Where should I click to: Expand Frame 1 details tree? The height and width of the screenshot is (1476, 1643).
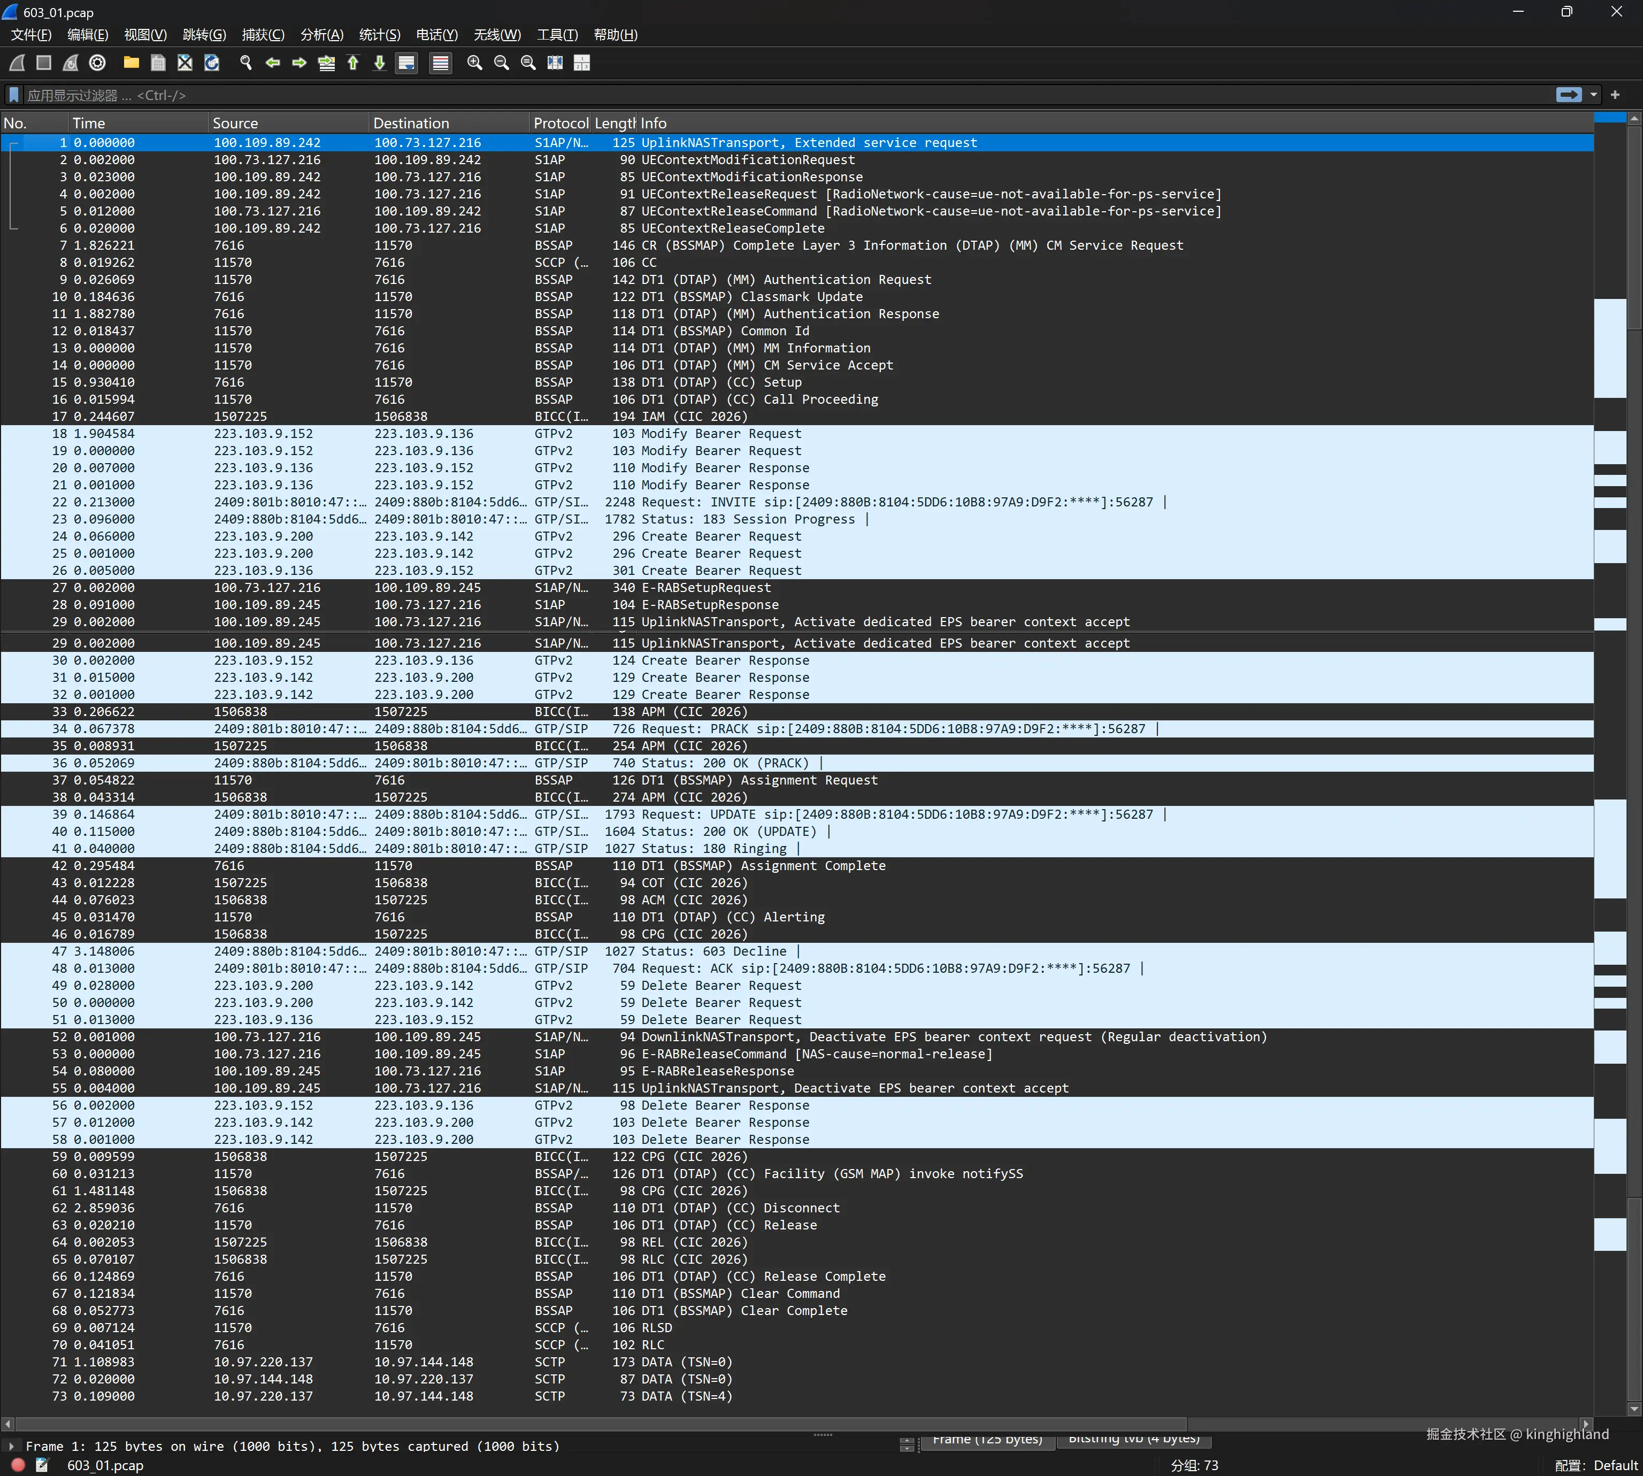[11, 1446]
